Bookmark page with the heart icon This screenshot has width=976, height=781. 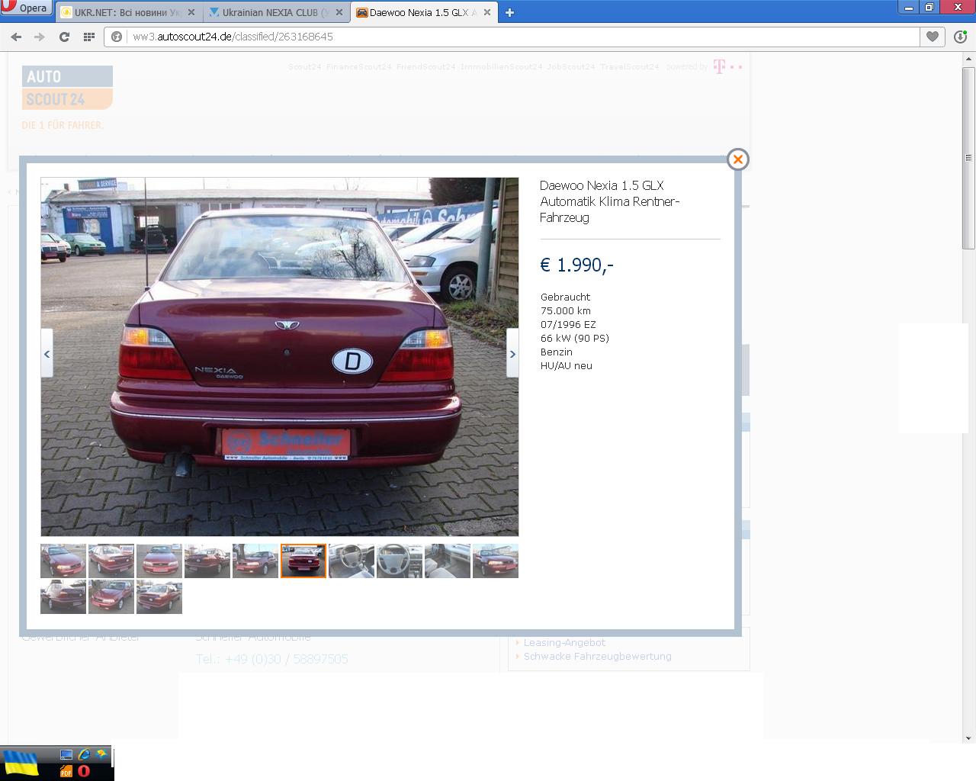[932, 37]
